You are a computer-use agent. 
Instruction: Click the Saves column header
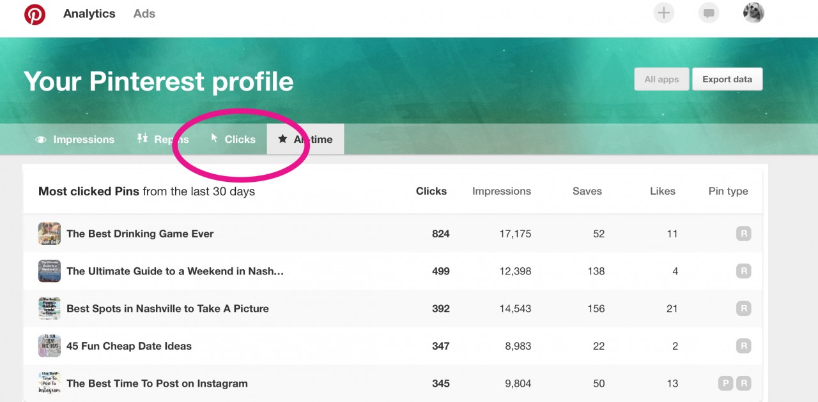tap(587, 191)
